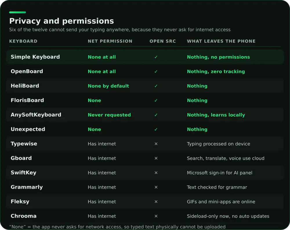290x230 pixels.
Task: Click 'None at all' in OpenBoard row
Action: [102, 71]
